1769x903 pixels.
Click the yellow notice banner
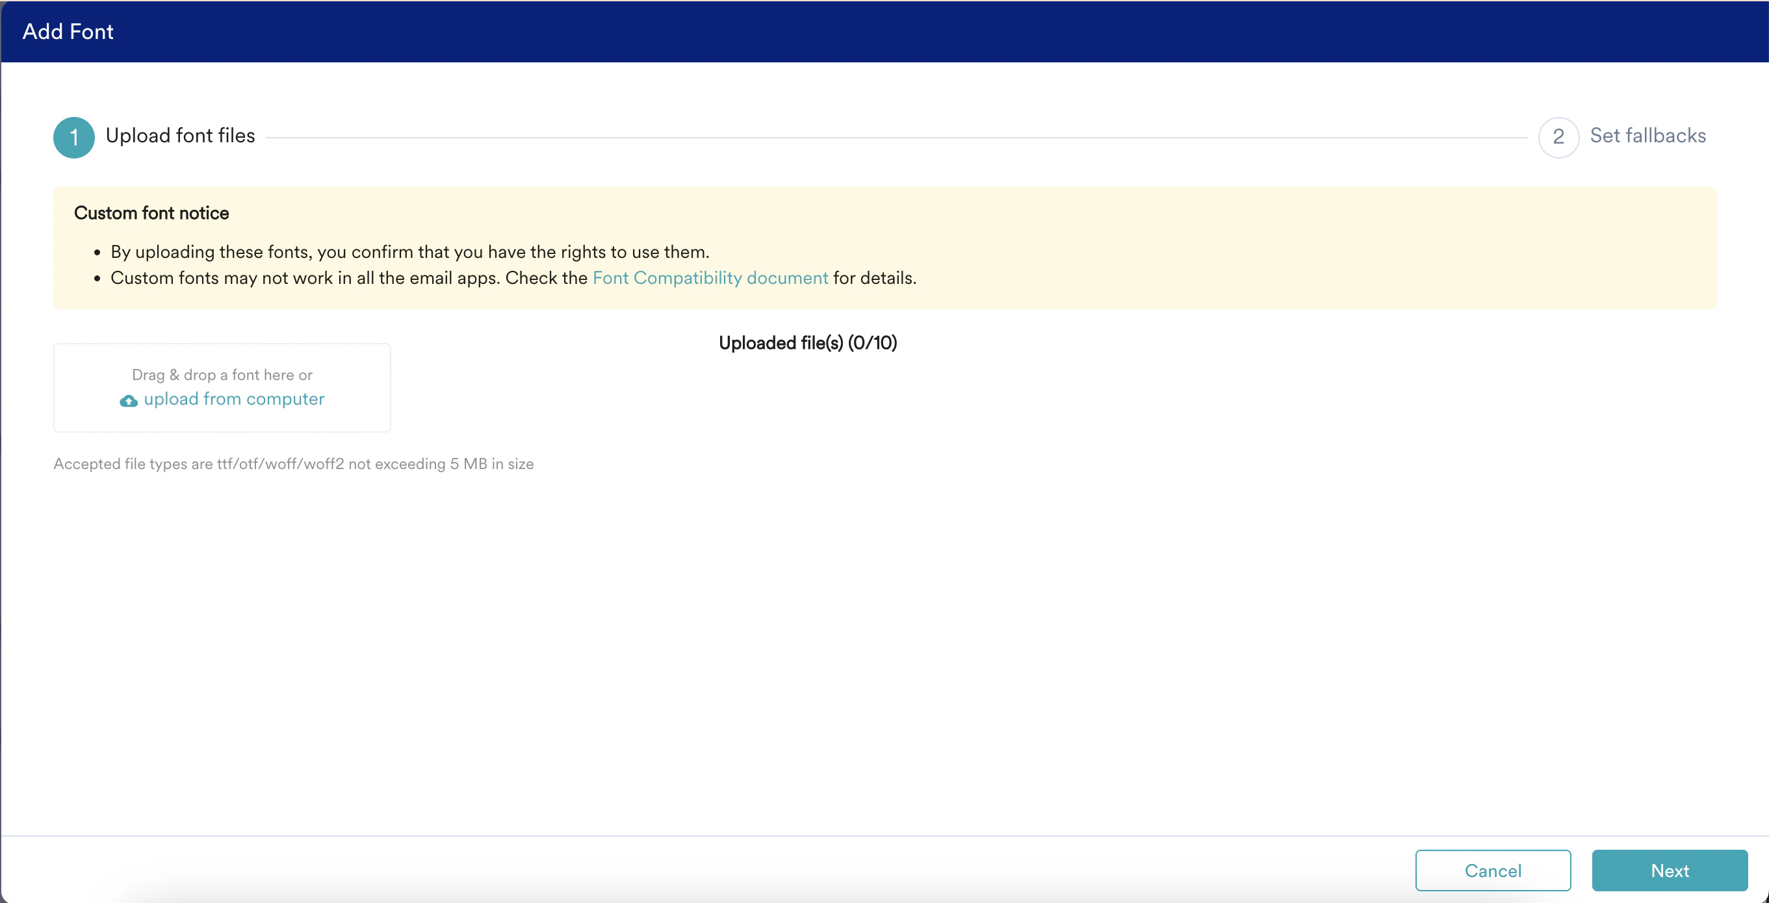[884, 248]
